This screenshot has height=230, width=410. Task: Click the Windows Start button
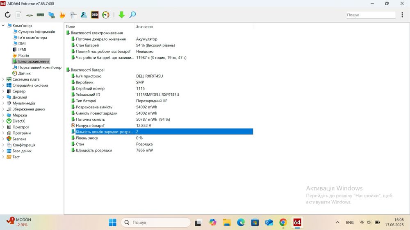pos(113,223)
